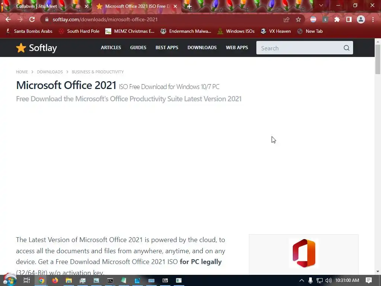The width and height of the screenshot is (381, 286).
Task: Reload the Softlay page
Action: (32, 19)
